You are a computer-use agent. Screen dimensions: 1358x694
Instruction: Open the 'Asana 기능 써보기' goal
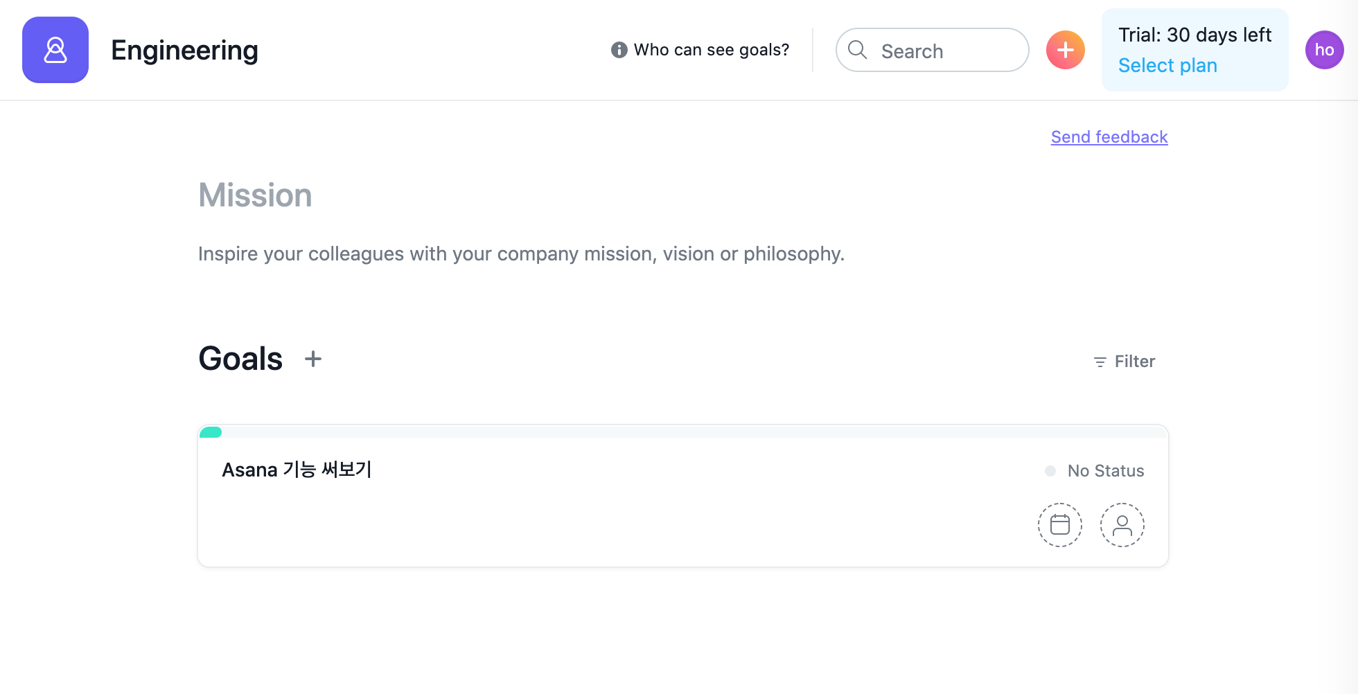pyautogui.click(x=297, y=470)
